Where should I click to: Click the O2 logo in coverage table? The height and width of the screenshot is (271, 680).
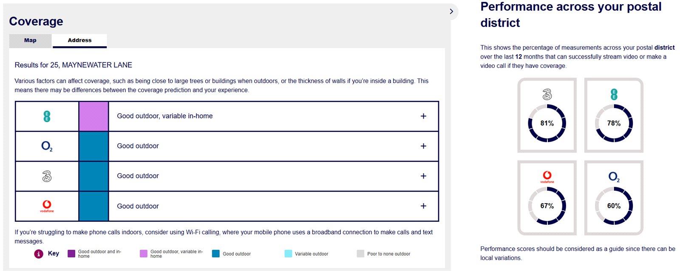tap(47, 146)
